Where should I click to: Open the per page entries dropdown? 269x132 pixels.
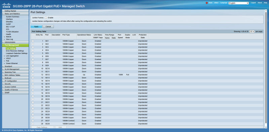point(252,31)
